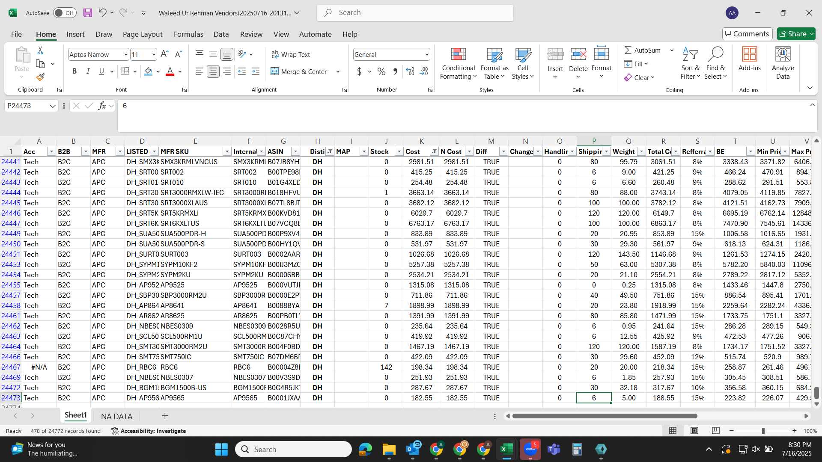
Task: Toggle Underline formatting
Action: coord(101,71)
